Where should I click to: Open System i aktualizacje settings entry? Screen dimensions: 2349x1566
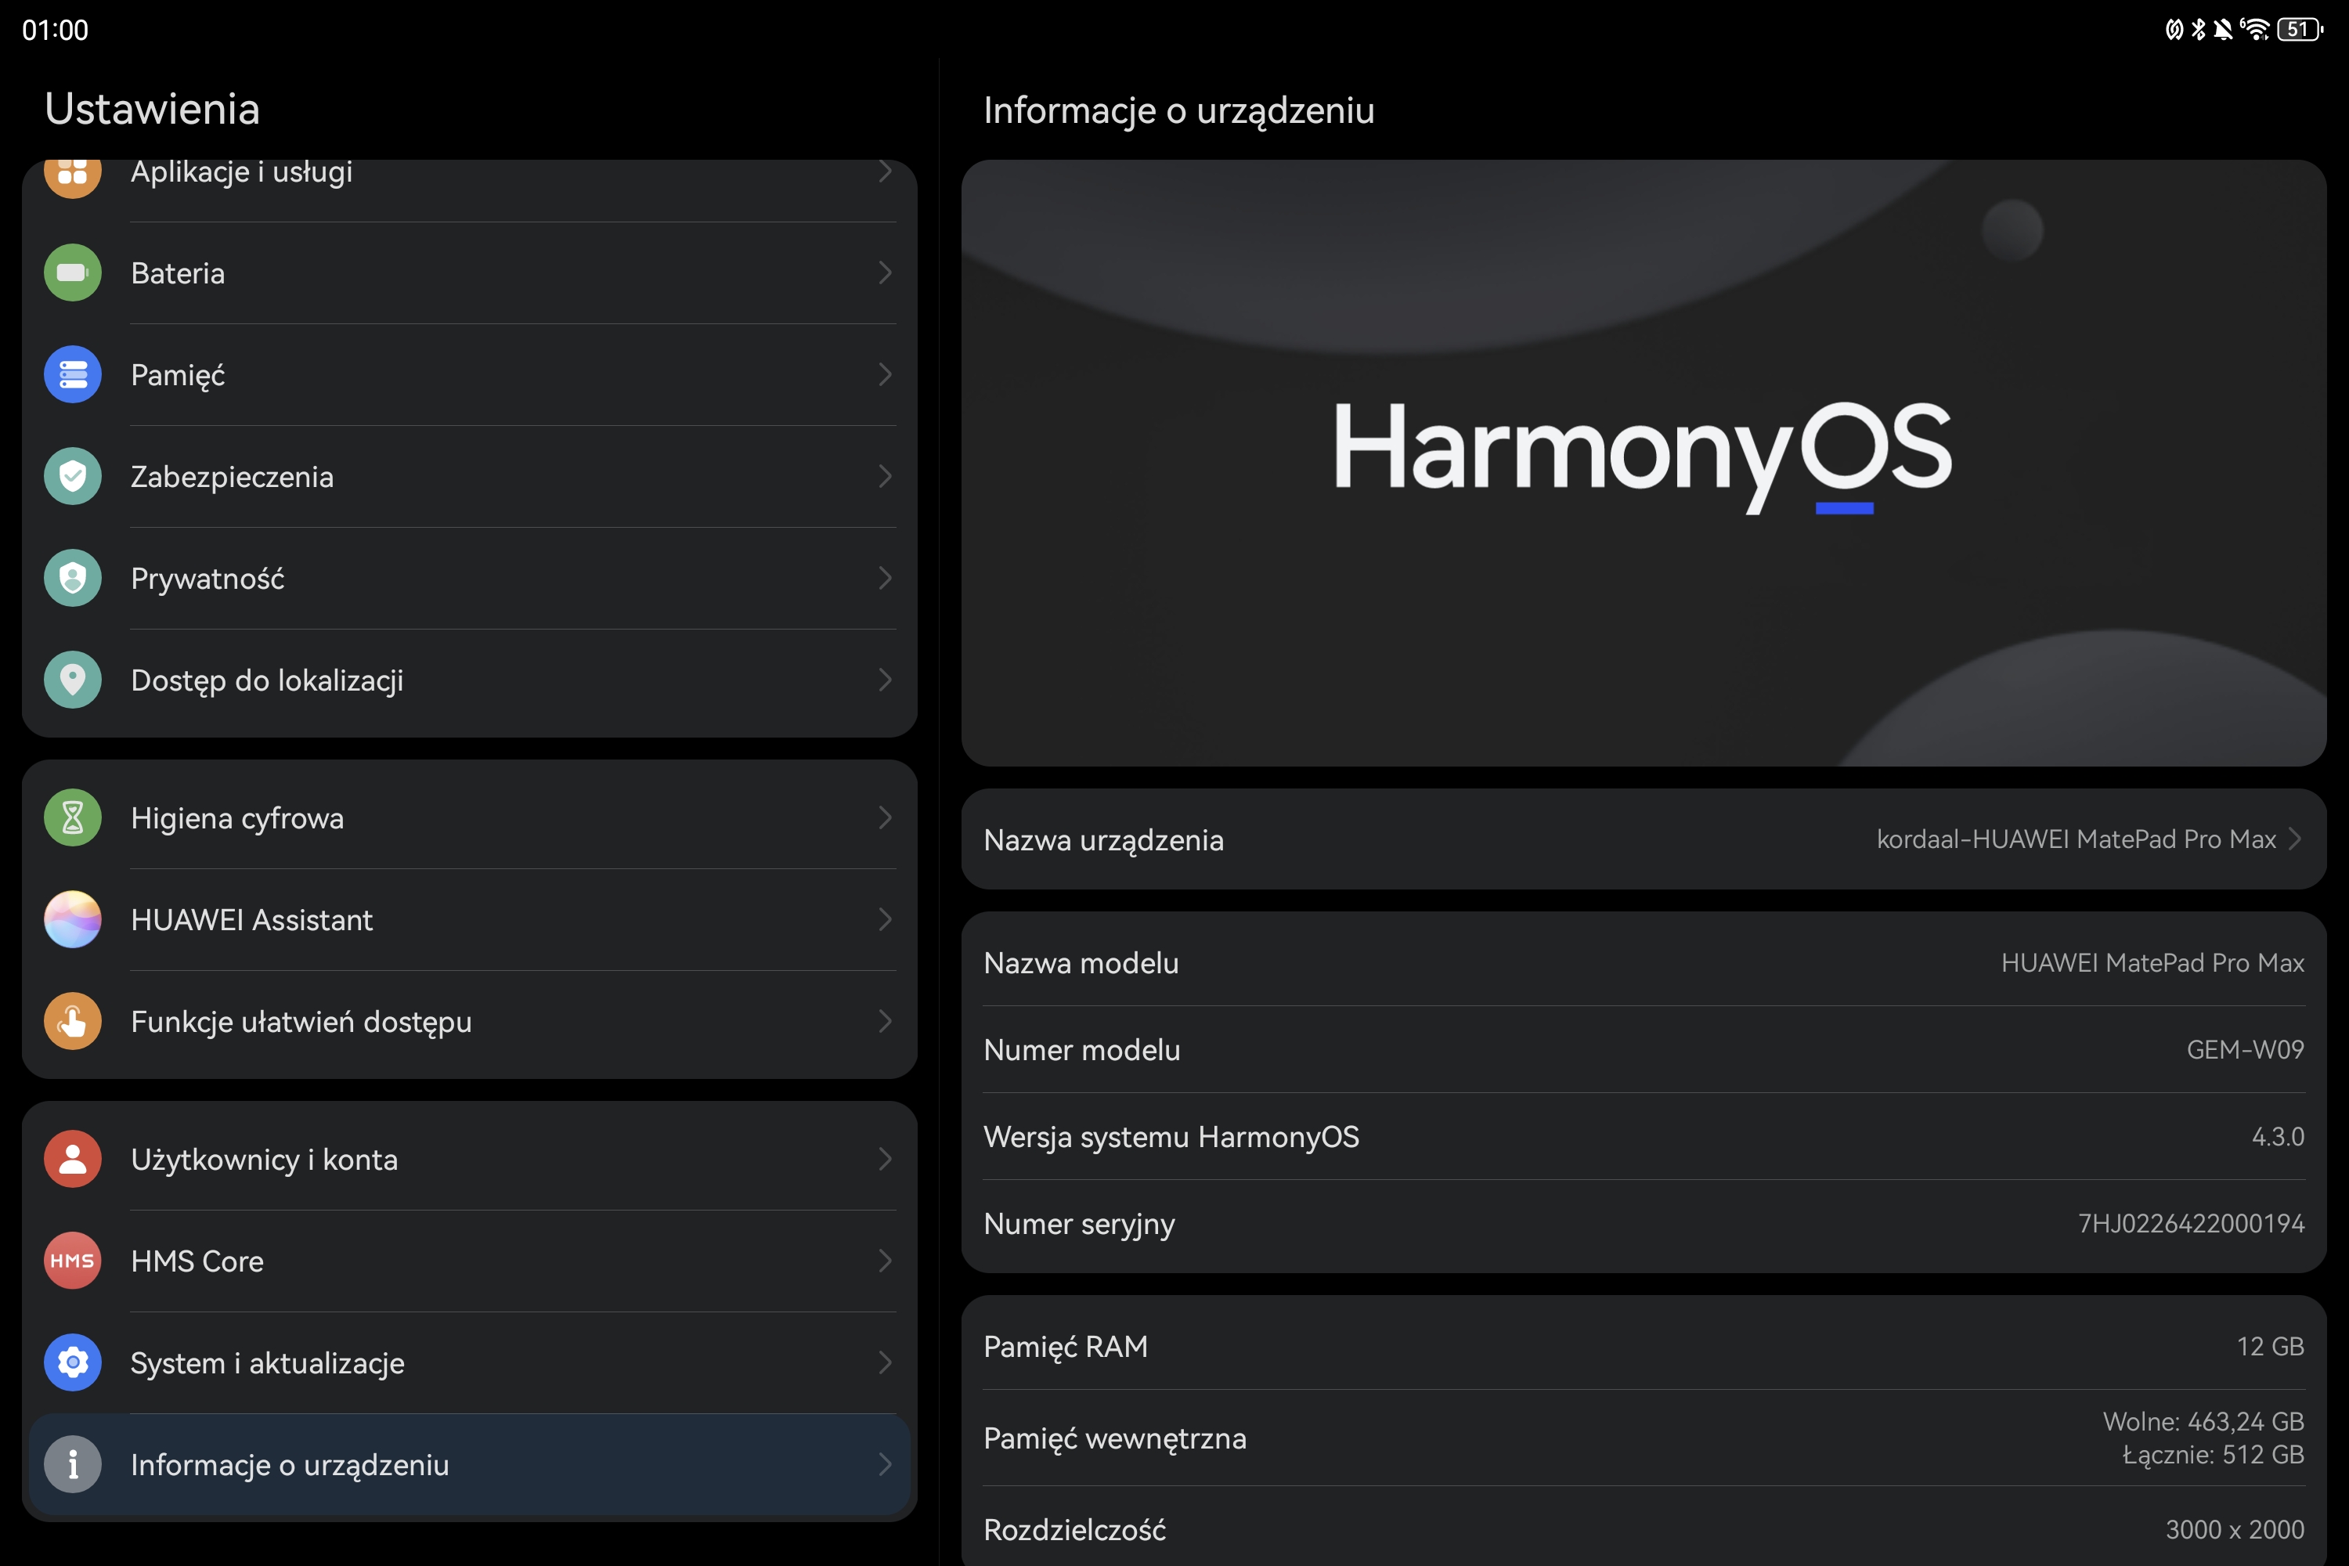click(x=469, y=1363)
